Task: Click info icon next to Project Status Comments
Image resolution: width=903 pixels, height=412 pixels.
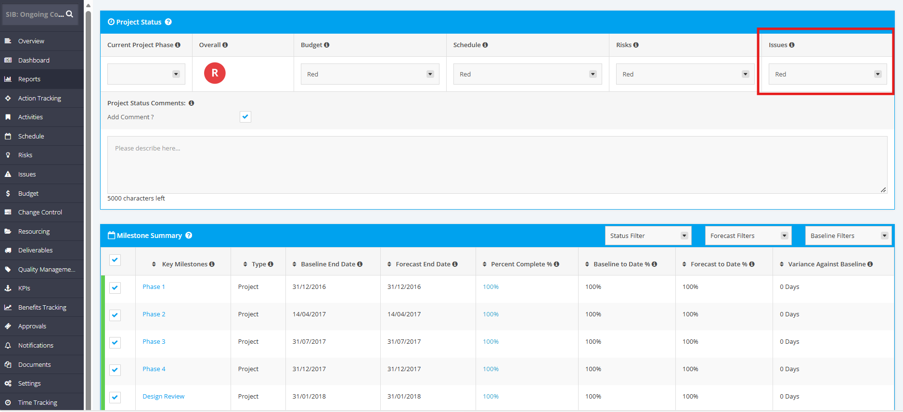Action: coord(191,103)
